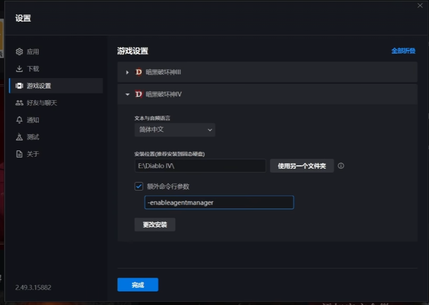Click the 通知 bell icon
Screen dimensions: 429x305
pyautogui.click(x=19, y=120)
